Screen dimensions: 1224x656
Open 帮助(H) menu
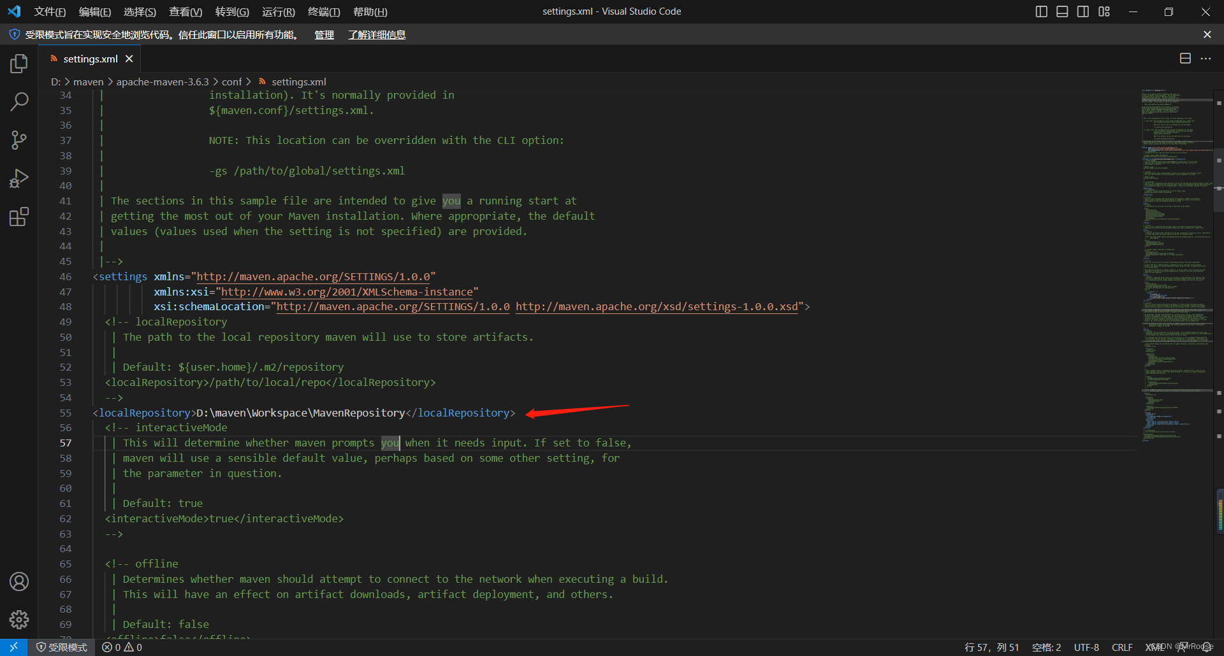370,11
